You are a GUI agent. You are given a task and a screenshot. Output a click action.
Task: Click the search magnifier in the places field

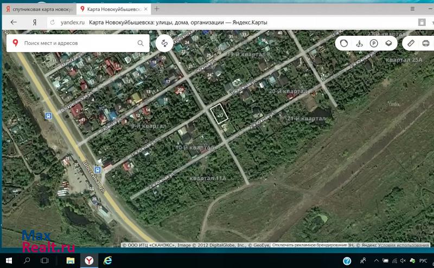(141, 43)
